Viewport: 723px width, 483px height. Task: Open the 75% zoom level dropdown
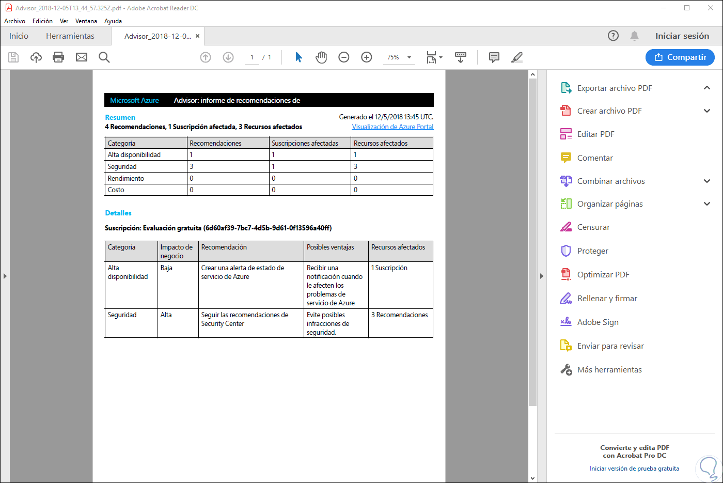click(x=409, y=57)
